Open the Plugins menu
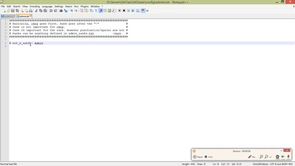The height and width of the screenshot is (166, 295). [x=84, y=6]
